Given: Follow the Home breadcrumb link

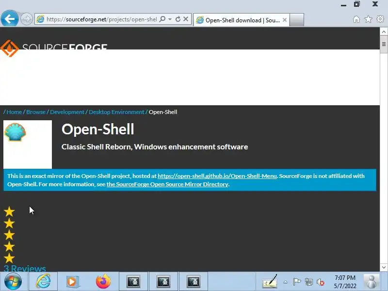Looking at the screenshot, I should pyautogui.click(x=14, y=112).
